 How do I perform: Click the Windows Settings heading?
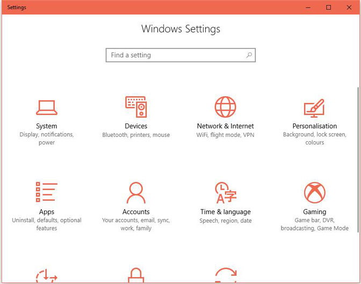click(180, 29)
